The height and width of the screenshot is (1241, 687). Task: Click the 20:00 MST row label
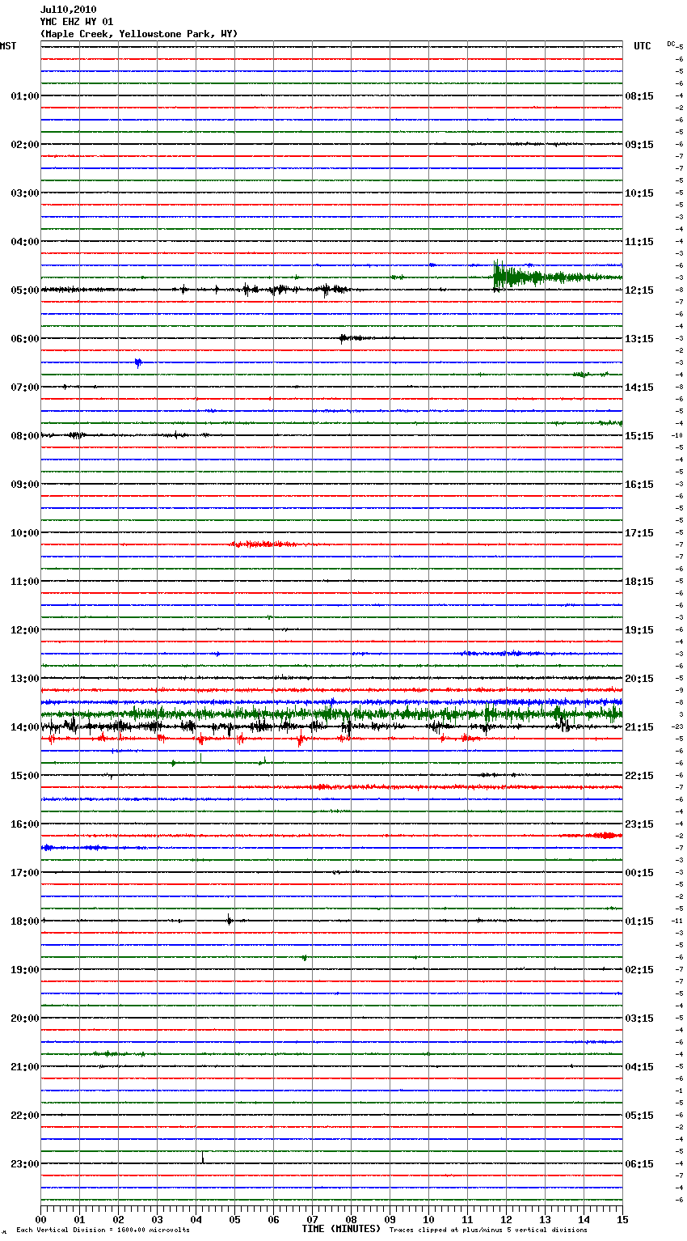click(x=25, y=1019)
